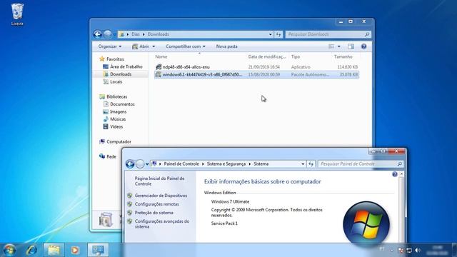Image resolution: width=457 pixels, height=257 pixels.
Task: Open network tray icon
Action: pyautogui.click(x=409, y=250)
